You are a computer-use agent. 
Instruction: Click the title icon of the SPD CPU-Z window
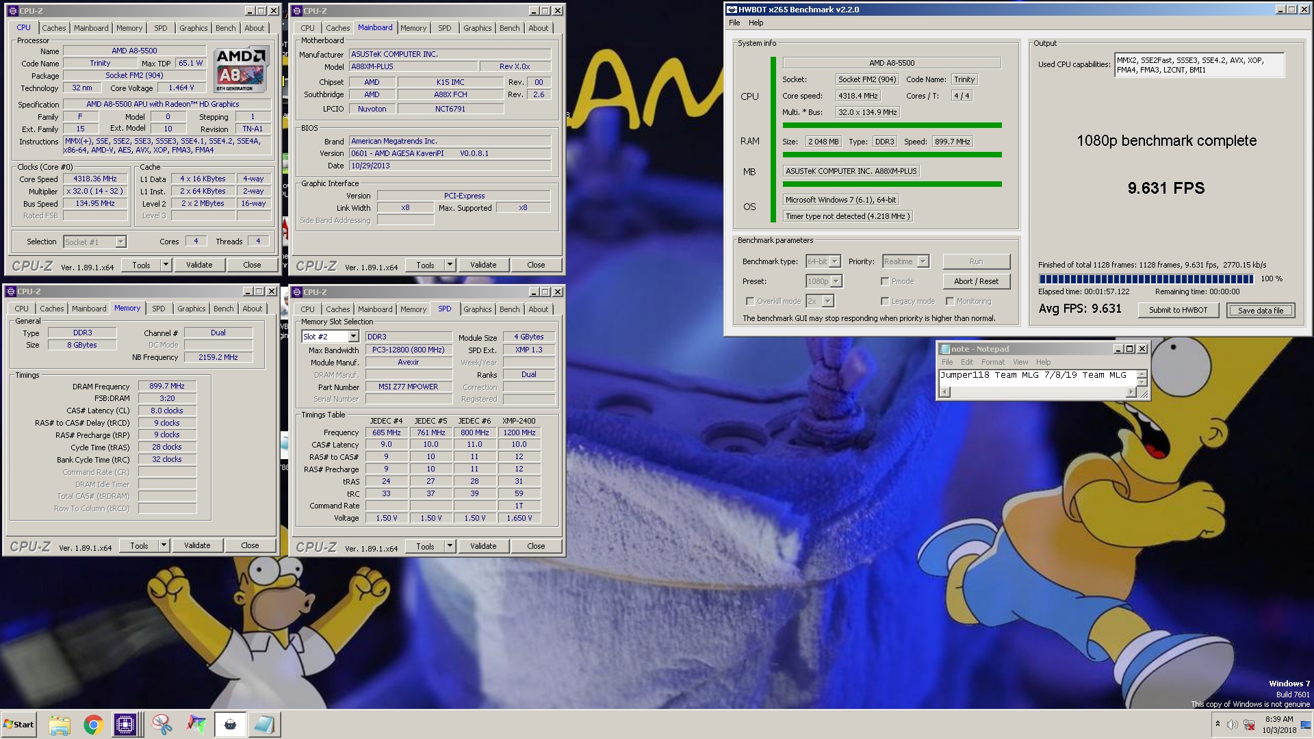coord(298,292)
